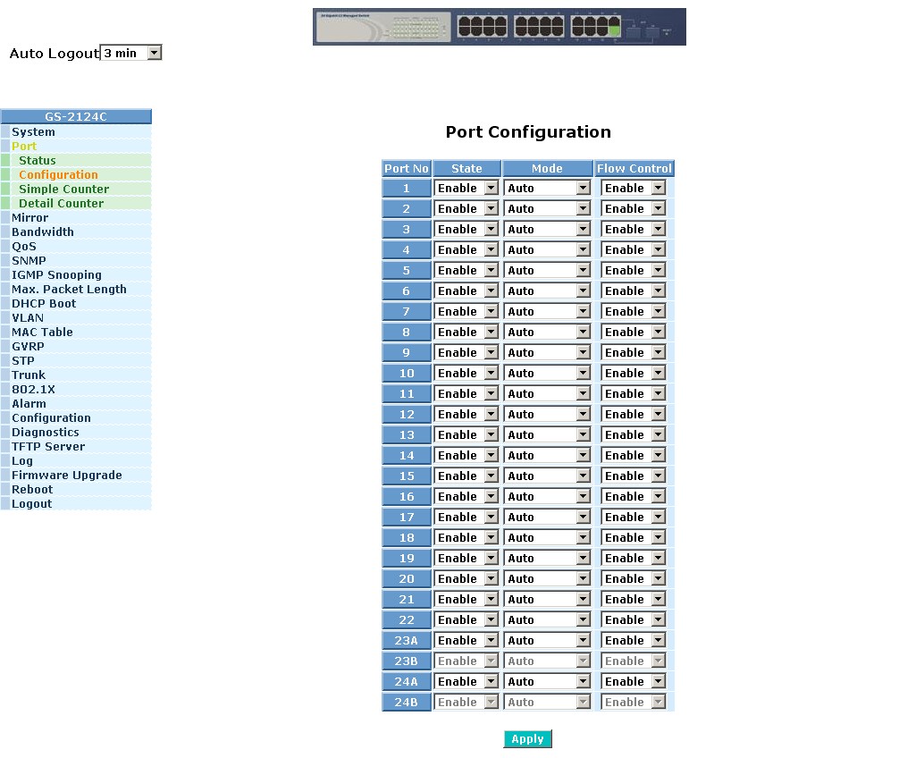
Task: Open QoS settings
Action: pyautogui.click(x=23, y=247)
